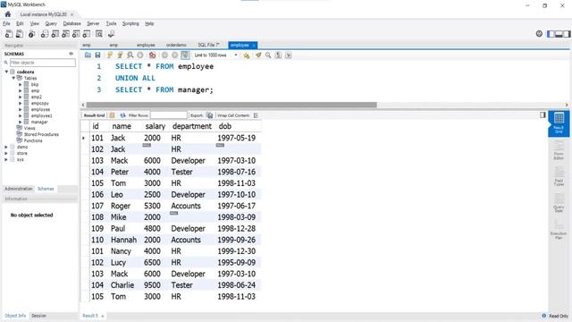
Task: Close the active employee tab
Action: click(254, 46)
